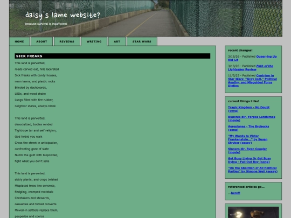Go to the ABOUT tab

coord(41,41)
